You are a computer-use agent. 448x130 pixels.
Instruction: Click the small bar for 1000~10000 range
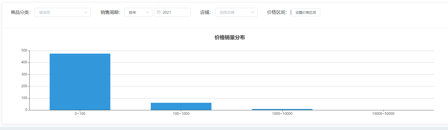click(x=282, y=109)
